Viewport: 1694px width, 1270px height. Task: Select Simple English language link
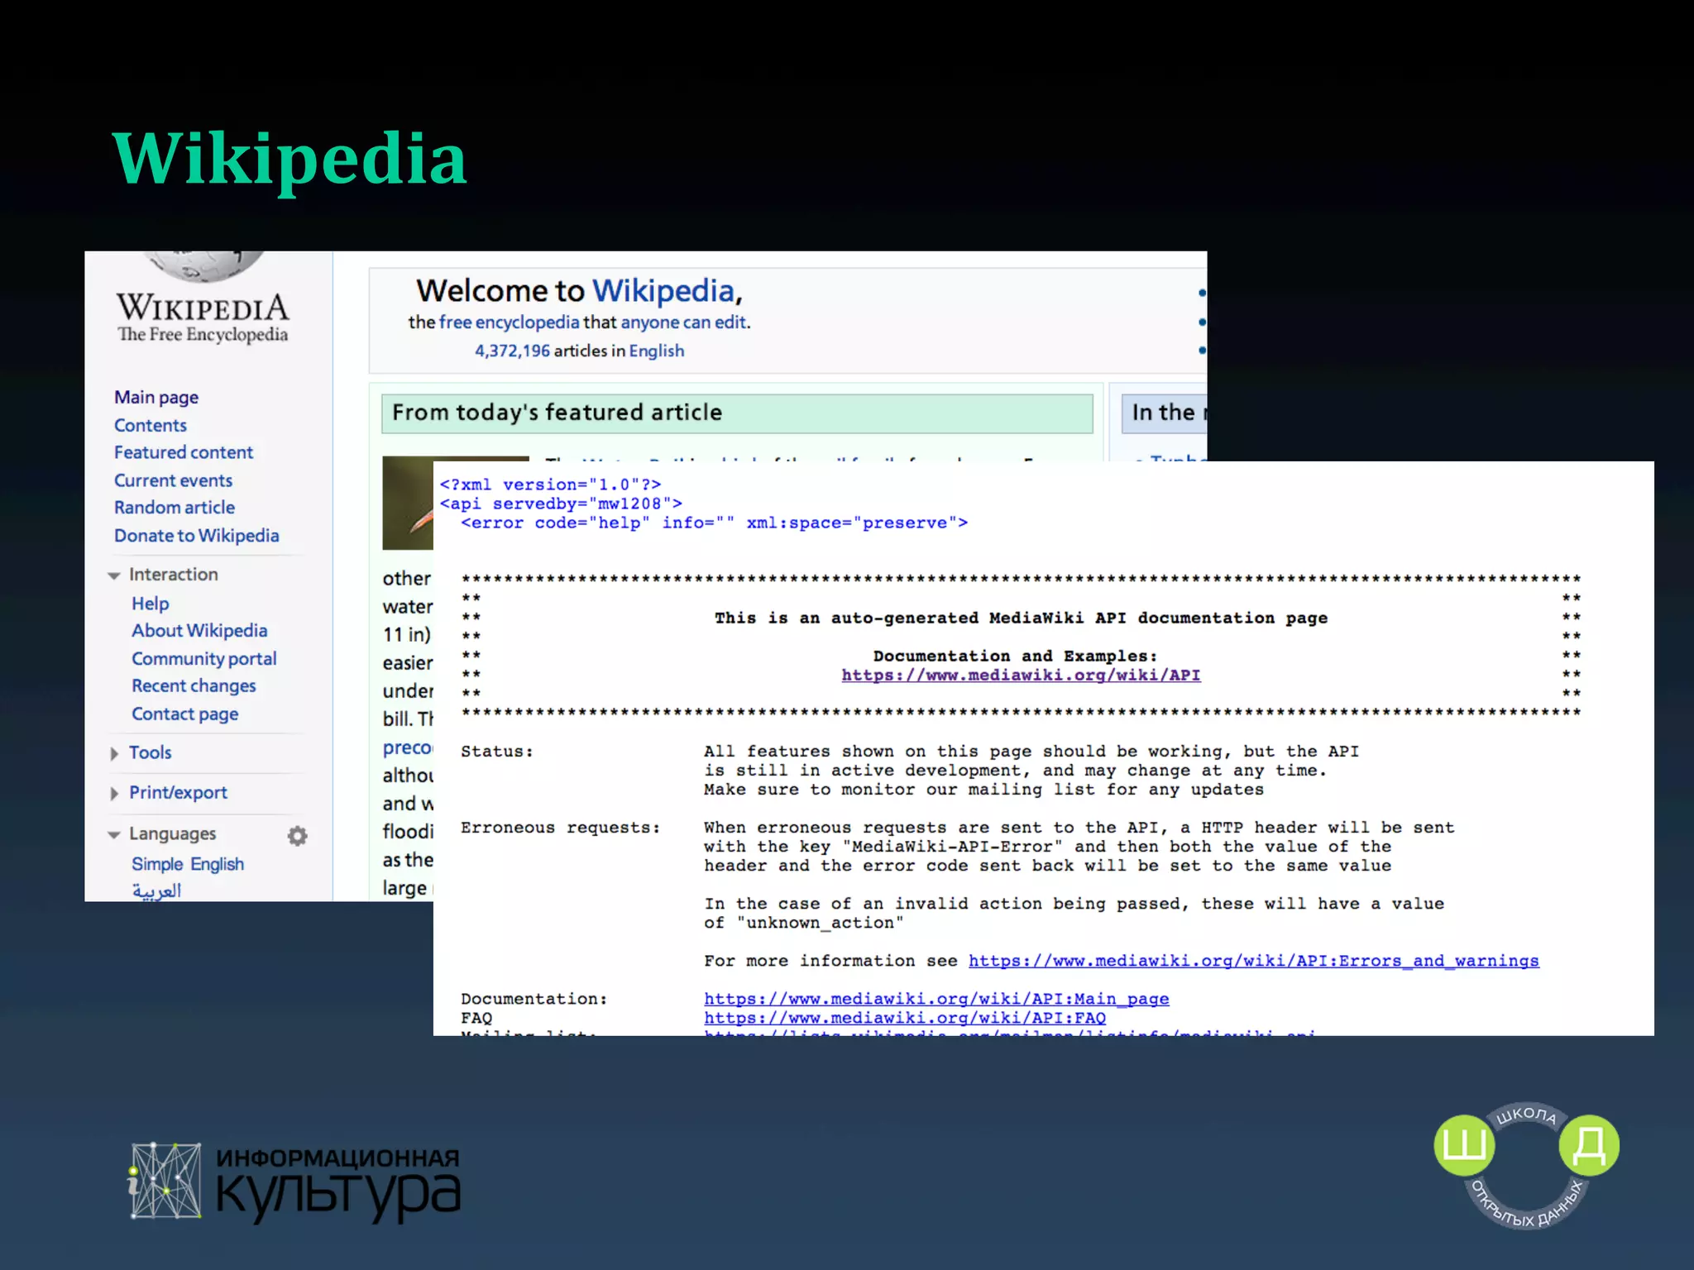pos(188,864)
